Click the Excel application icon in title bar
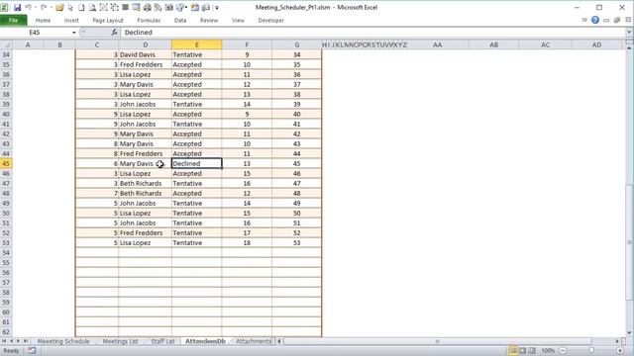Viewport: 634px width, 356px height. 4,8
